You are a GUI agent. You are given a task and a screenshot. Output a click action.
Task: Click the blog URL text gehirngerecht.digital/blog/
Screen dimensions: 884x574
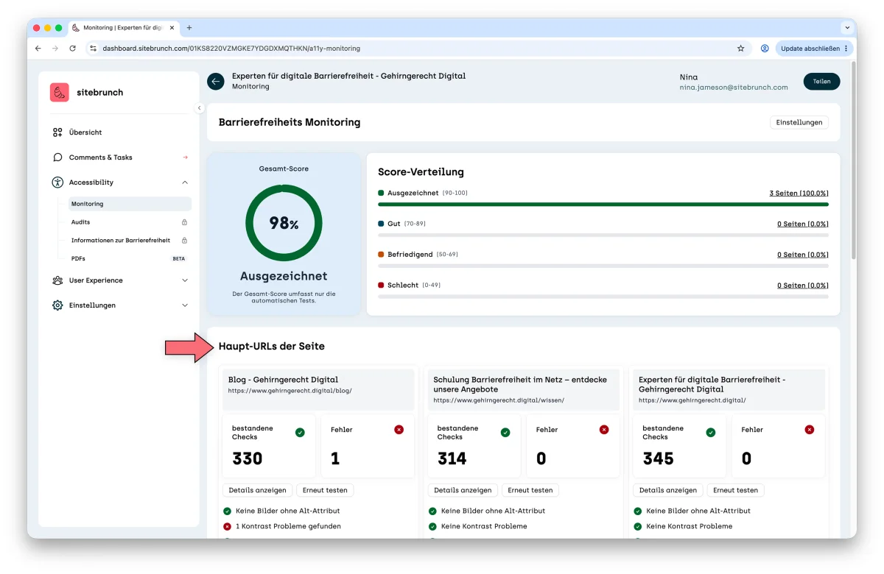tap(290, 391)
